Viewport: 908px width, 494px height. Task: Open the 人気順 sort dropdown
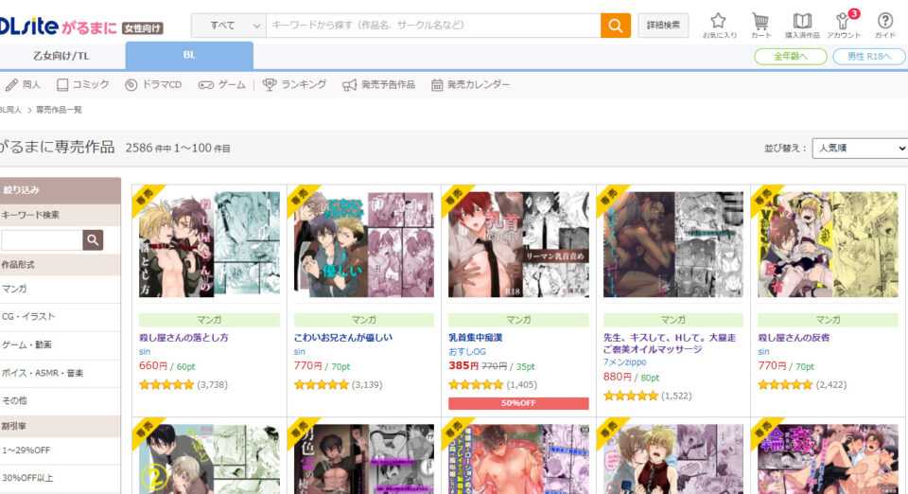click(860, 149)
